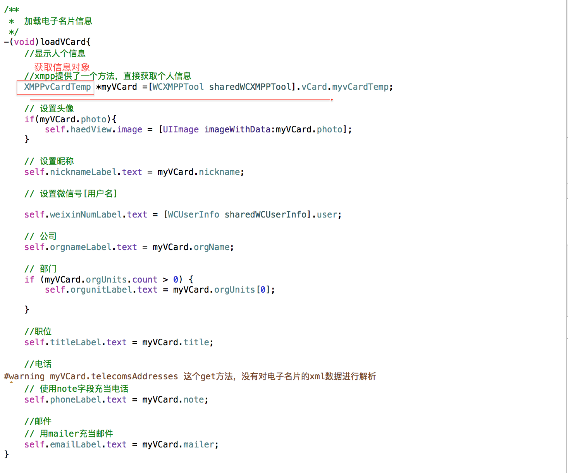Click mailer in myVCard.mailer
This screenshot has height=473, width=568.
pyautogui.click(x=199, y=444)
